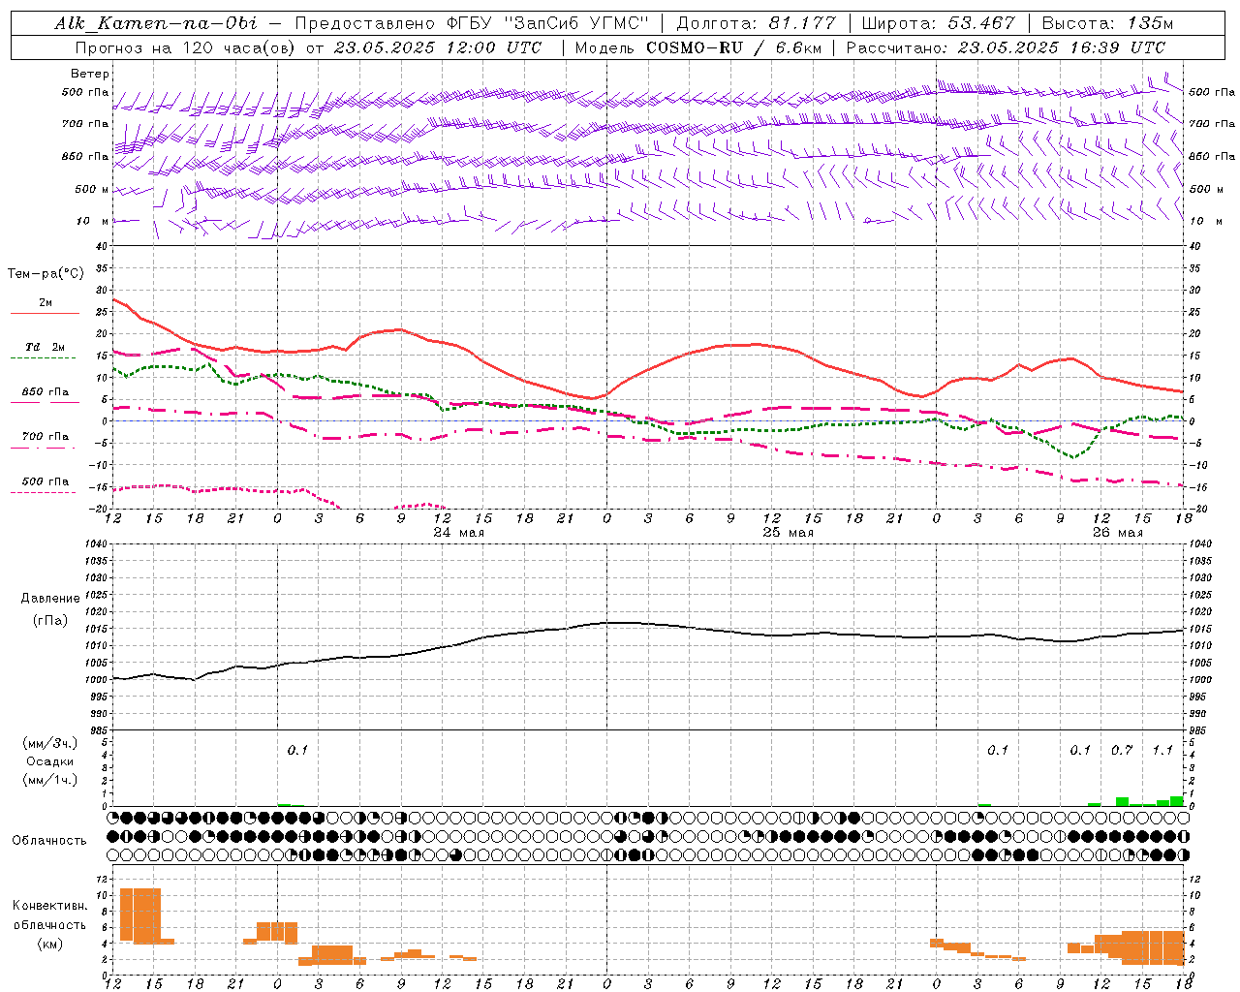Click the station name Alk_Kamen-na-Obi
Viewport: 1240px width, 992px height.
(x=156, y=23)
